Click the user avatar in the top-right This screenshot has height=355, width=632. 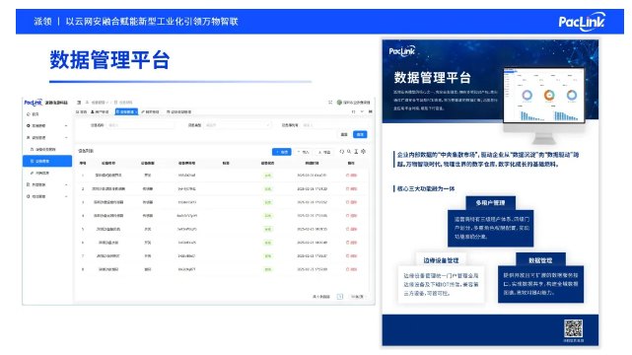point(339,103)
